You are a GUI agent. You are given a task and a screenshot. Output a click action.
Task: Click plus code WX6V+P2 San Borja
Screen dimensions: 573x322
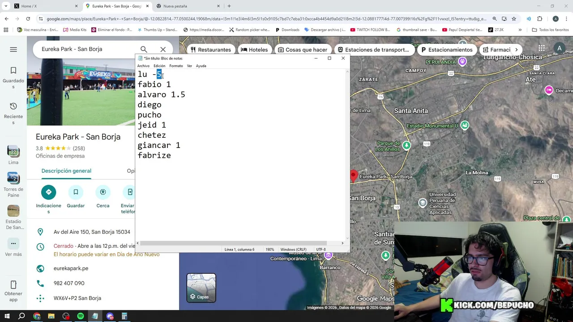(77, 298)
